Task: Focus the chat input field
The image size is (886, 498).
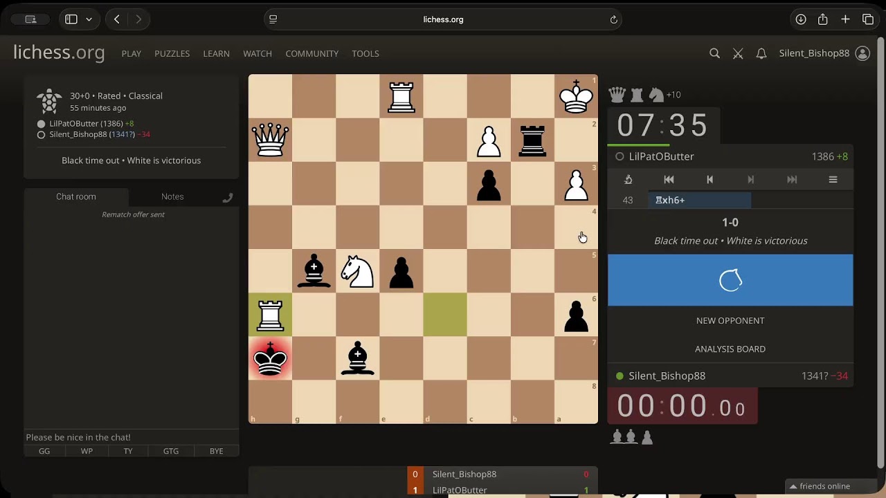Action: point(132,437)
